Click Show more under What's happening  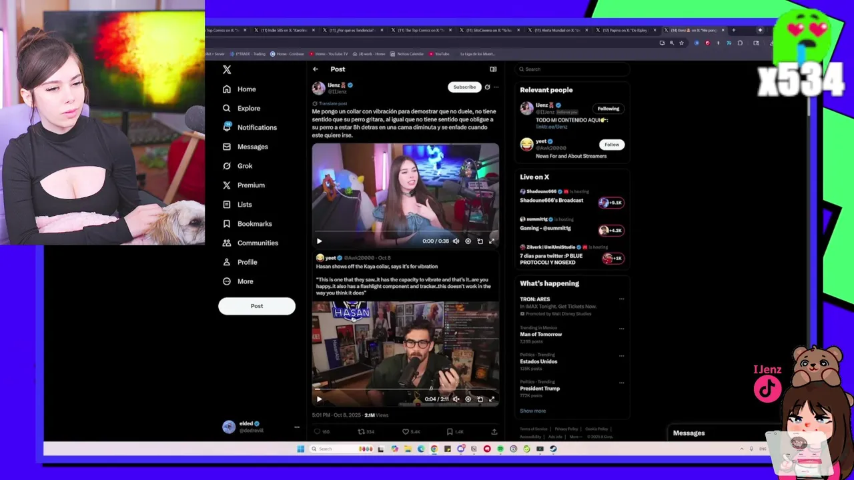pyautogui.click(x=533, y=411)
